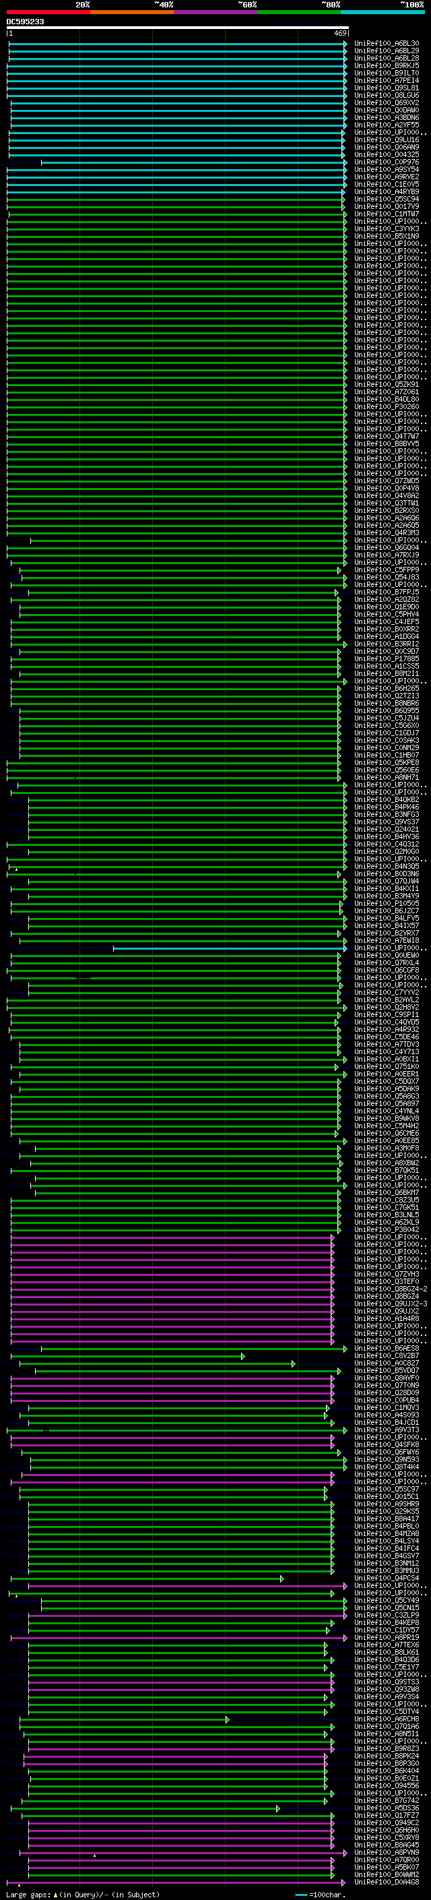Click the label UniRef100_Q0DAW0
431x1900 pixels.
(387, 110)
